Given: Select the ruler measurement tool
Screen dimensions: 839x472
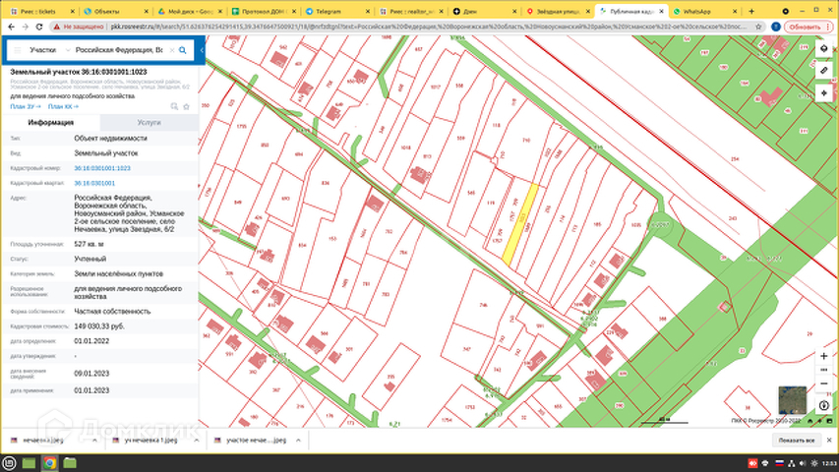Looking at the screenshot, I should point(823,71).
